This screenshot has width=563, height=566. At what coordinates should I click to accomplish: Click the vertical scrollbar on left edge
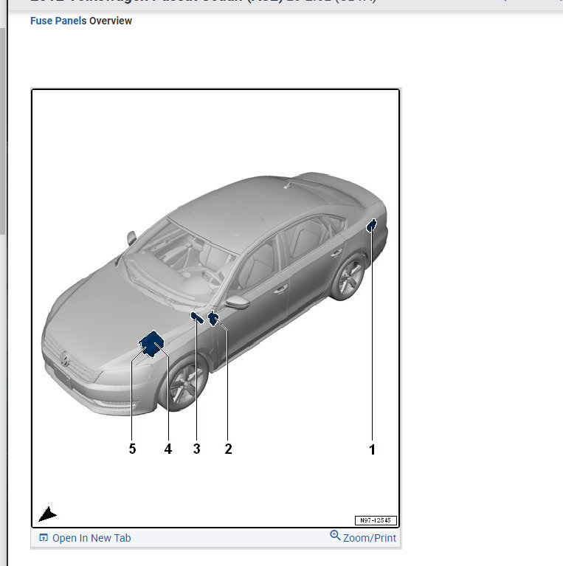[3, 133]
